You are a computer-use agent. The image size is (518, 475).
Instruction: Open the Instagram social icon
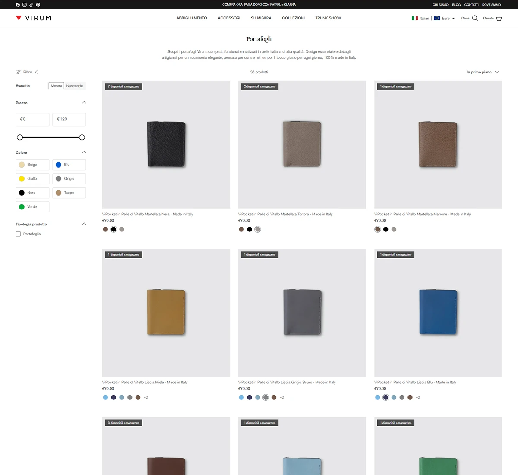(x=25, y=5)
